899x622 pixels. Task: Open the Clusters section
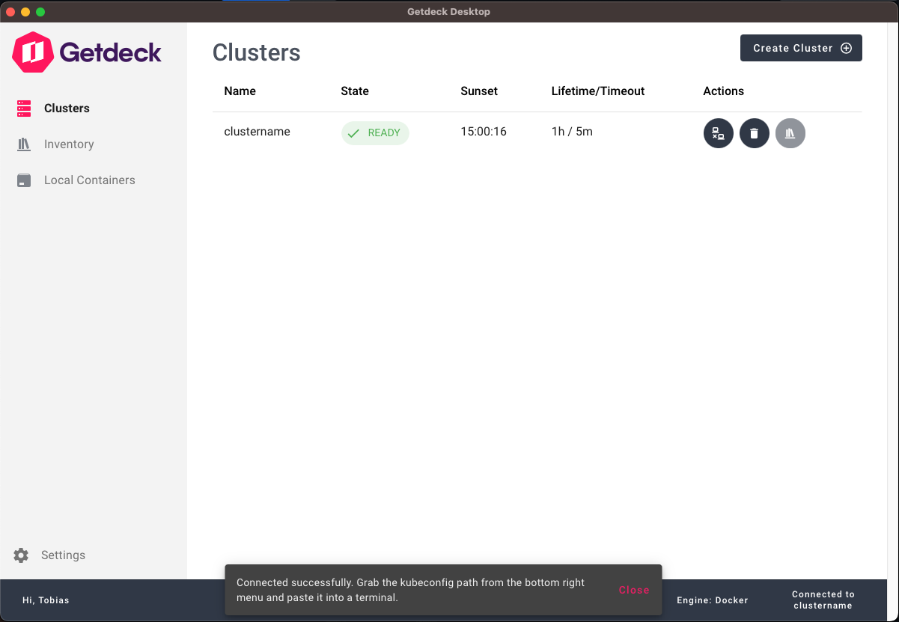tap(67, 109)
